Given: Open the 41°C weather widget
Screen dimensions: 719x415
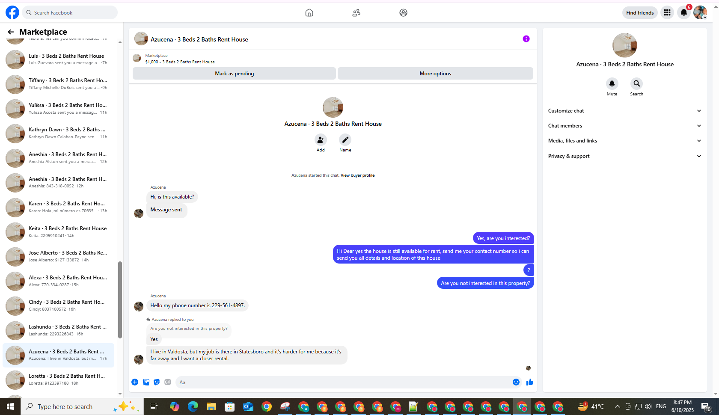Looking at the screenshot, I should [x=591, y=406].
